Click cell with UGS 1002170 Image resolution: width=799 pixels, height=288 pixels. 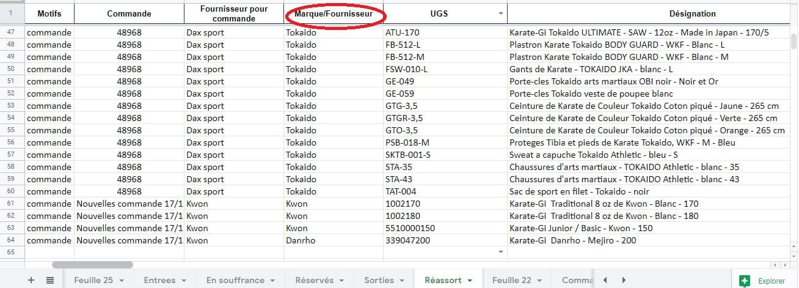(x=445, y=204)
